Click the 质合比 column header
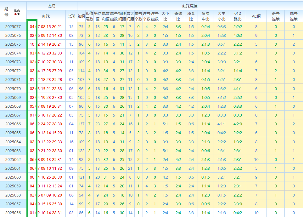This screenshot has width=303, height=217. [x=191, y=16]
